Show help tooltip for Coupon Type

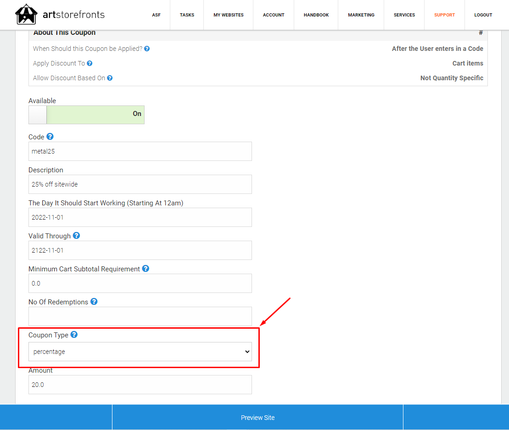pyautogui.click(x=74, y=334)
